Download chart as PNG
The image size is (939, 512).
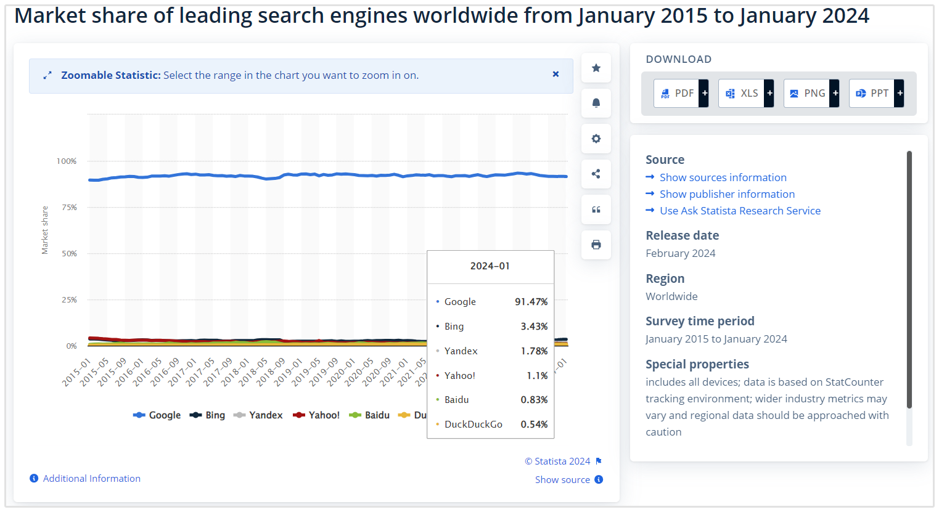pyautogui.click(x=807, y=93)
